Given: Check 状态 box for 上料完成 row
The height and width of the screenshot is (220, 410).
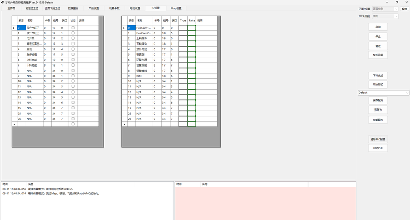Looking at the screenshot, I should [73, 60].
